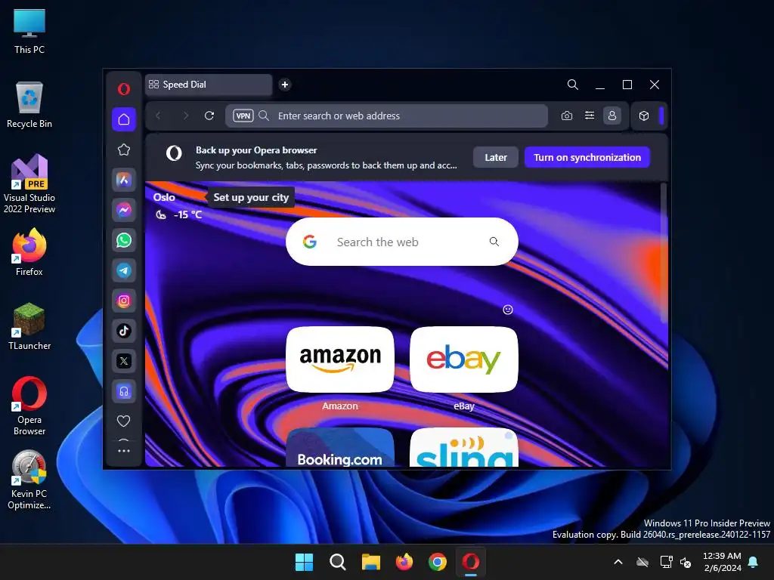Select Visual Studio 2022 Preview shortcut
This screenshot has height=580, width=774.
29,184
